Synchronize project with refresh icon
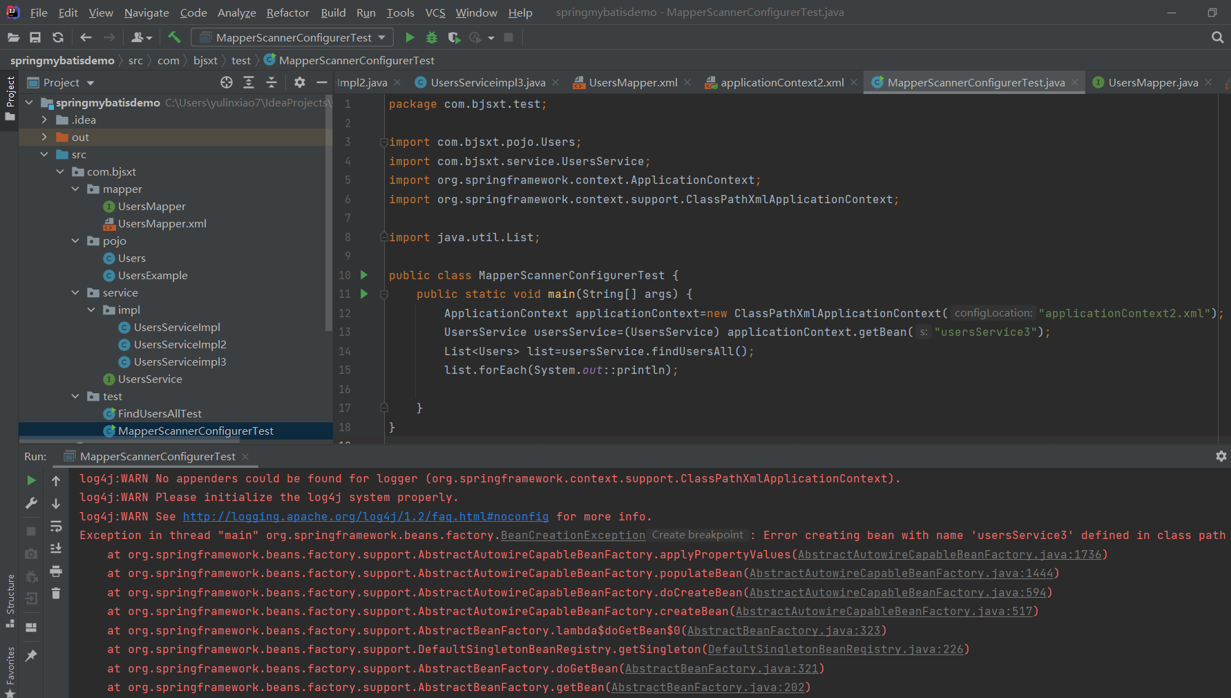 tap(58, 37)
